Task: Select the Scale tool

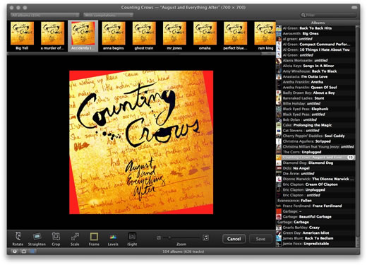Action: point(75,239)
